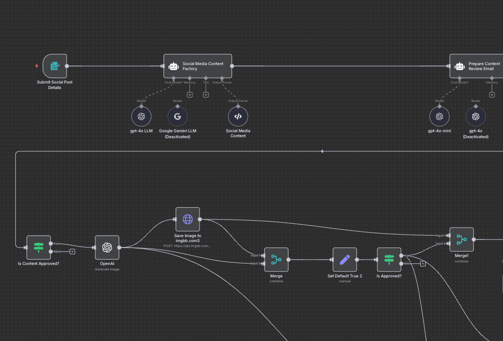Open the Merge1 combine node
Viewport: 503px width, 341px height.
(x=461, y=240)
